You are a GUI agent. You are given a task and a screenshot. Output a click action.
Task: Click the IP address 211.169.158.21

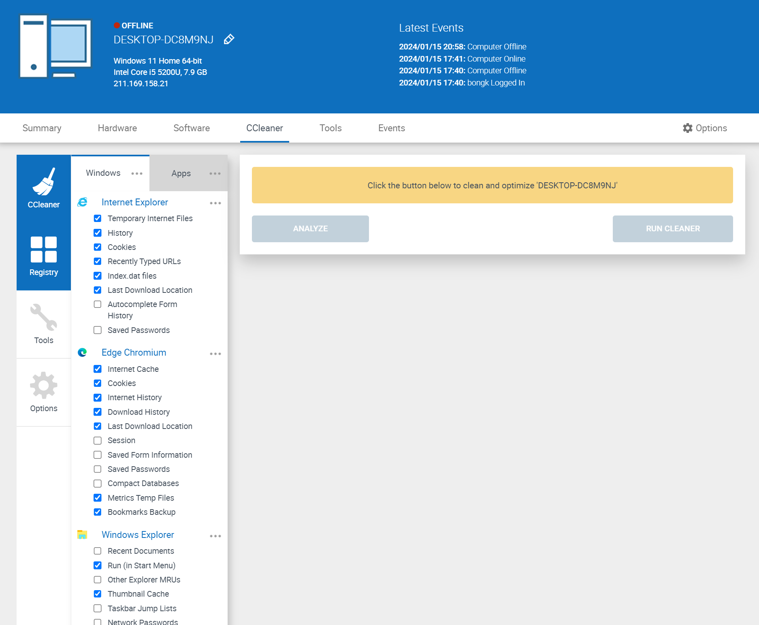tap(141, 83)
